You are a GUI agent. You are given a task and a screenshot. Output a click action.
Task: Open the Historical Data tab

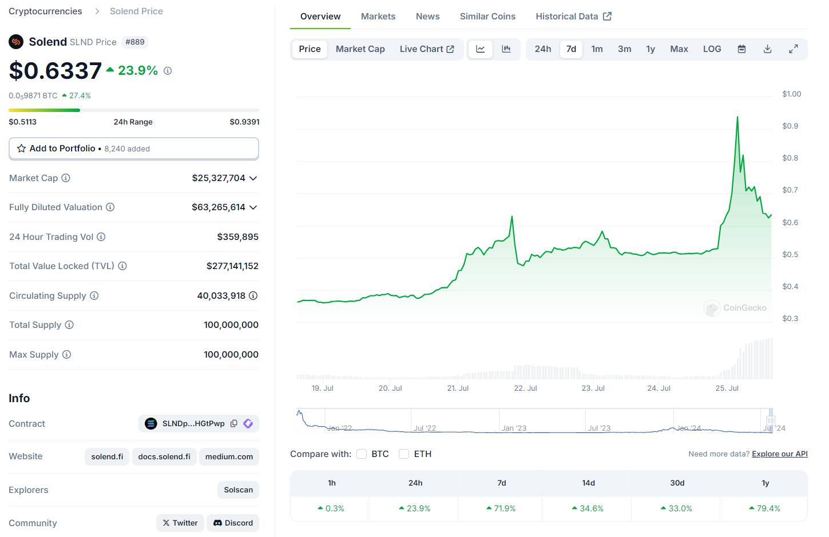573,17
